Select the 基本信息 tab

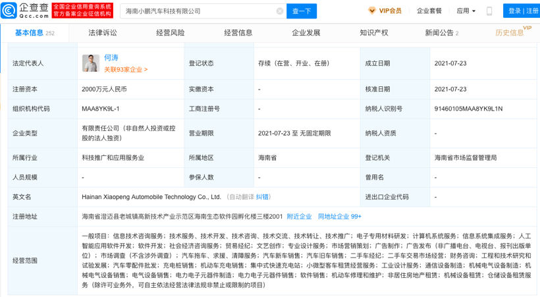[x=34, y=33]
